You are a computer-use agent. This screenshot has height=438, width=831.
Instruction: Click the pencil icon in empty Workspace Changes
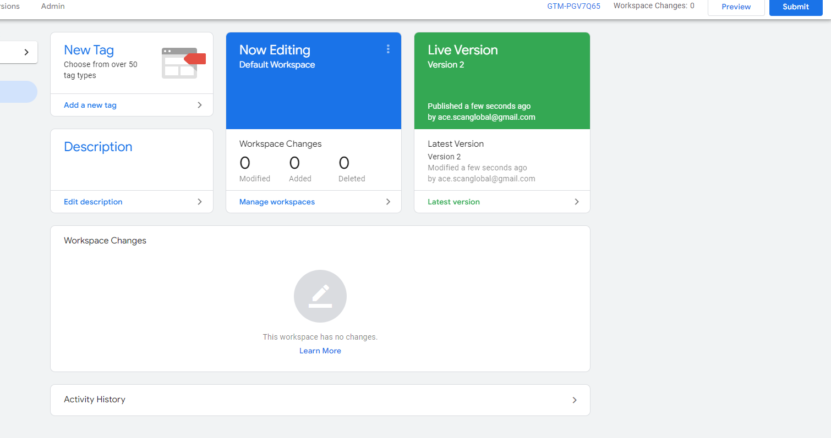coord(320,296)
